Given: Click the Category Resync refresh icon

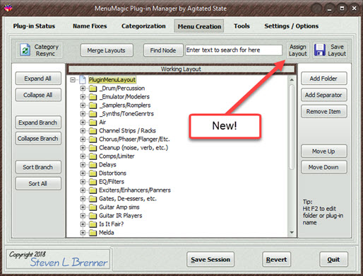Looking at the screenshot, I should (25, 50).
